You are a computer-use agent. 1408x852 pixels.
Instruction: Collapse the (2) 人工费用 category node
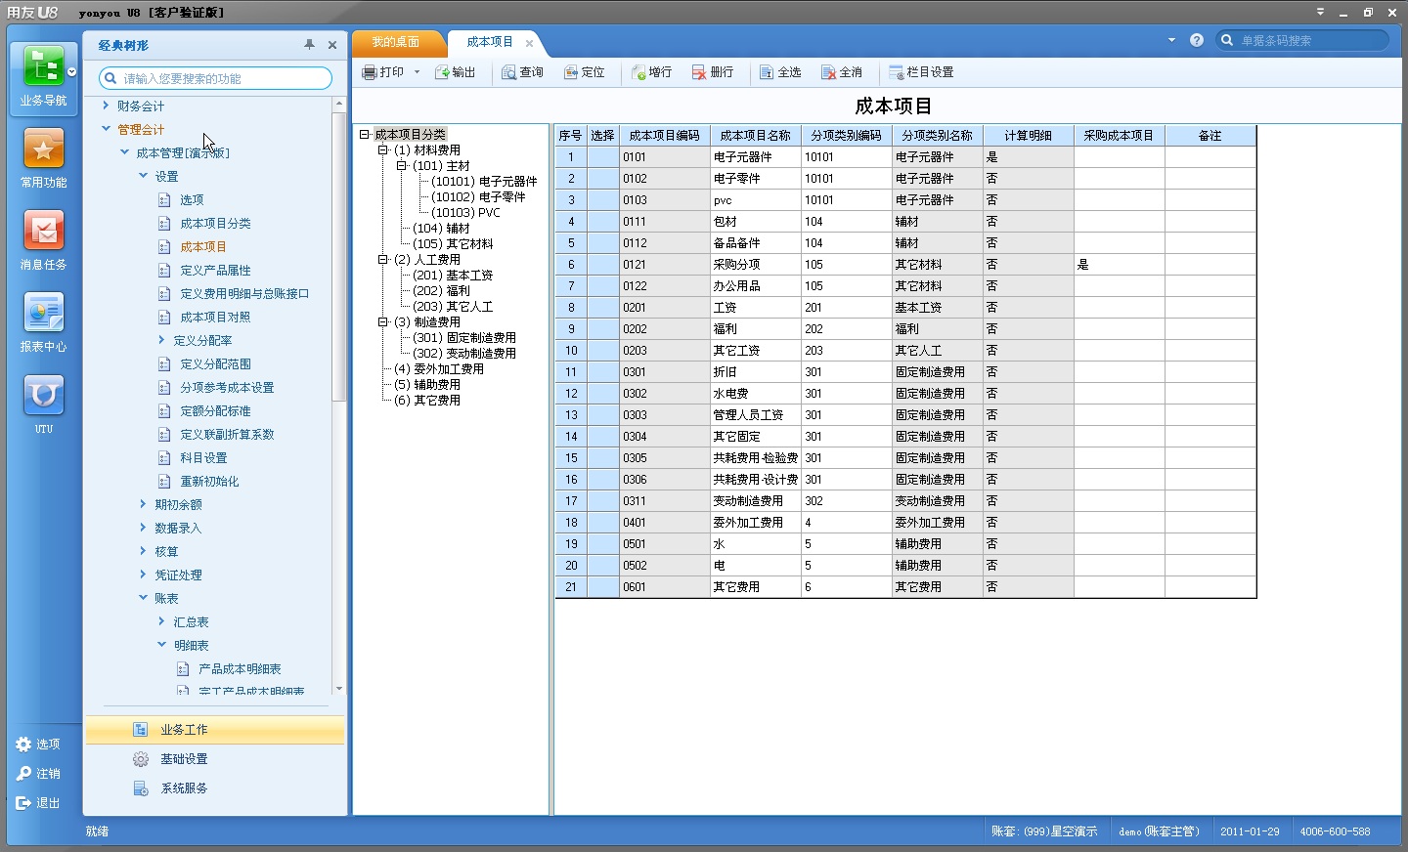pos(383,260)
